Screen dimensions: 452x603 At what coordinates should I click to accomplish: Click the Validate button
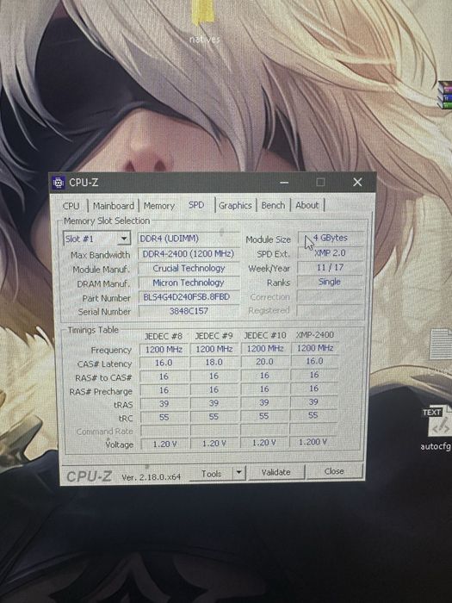tap(276, 472)
